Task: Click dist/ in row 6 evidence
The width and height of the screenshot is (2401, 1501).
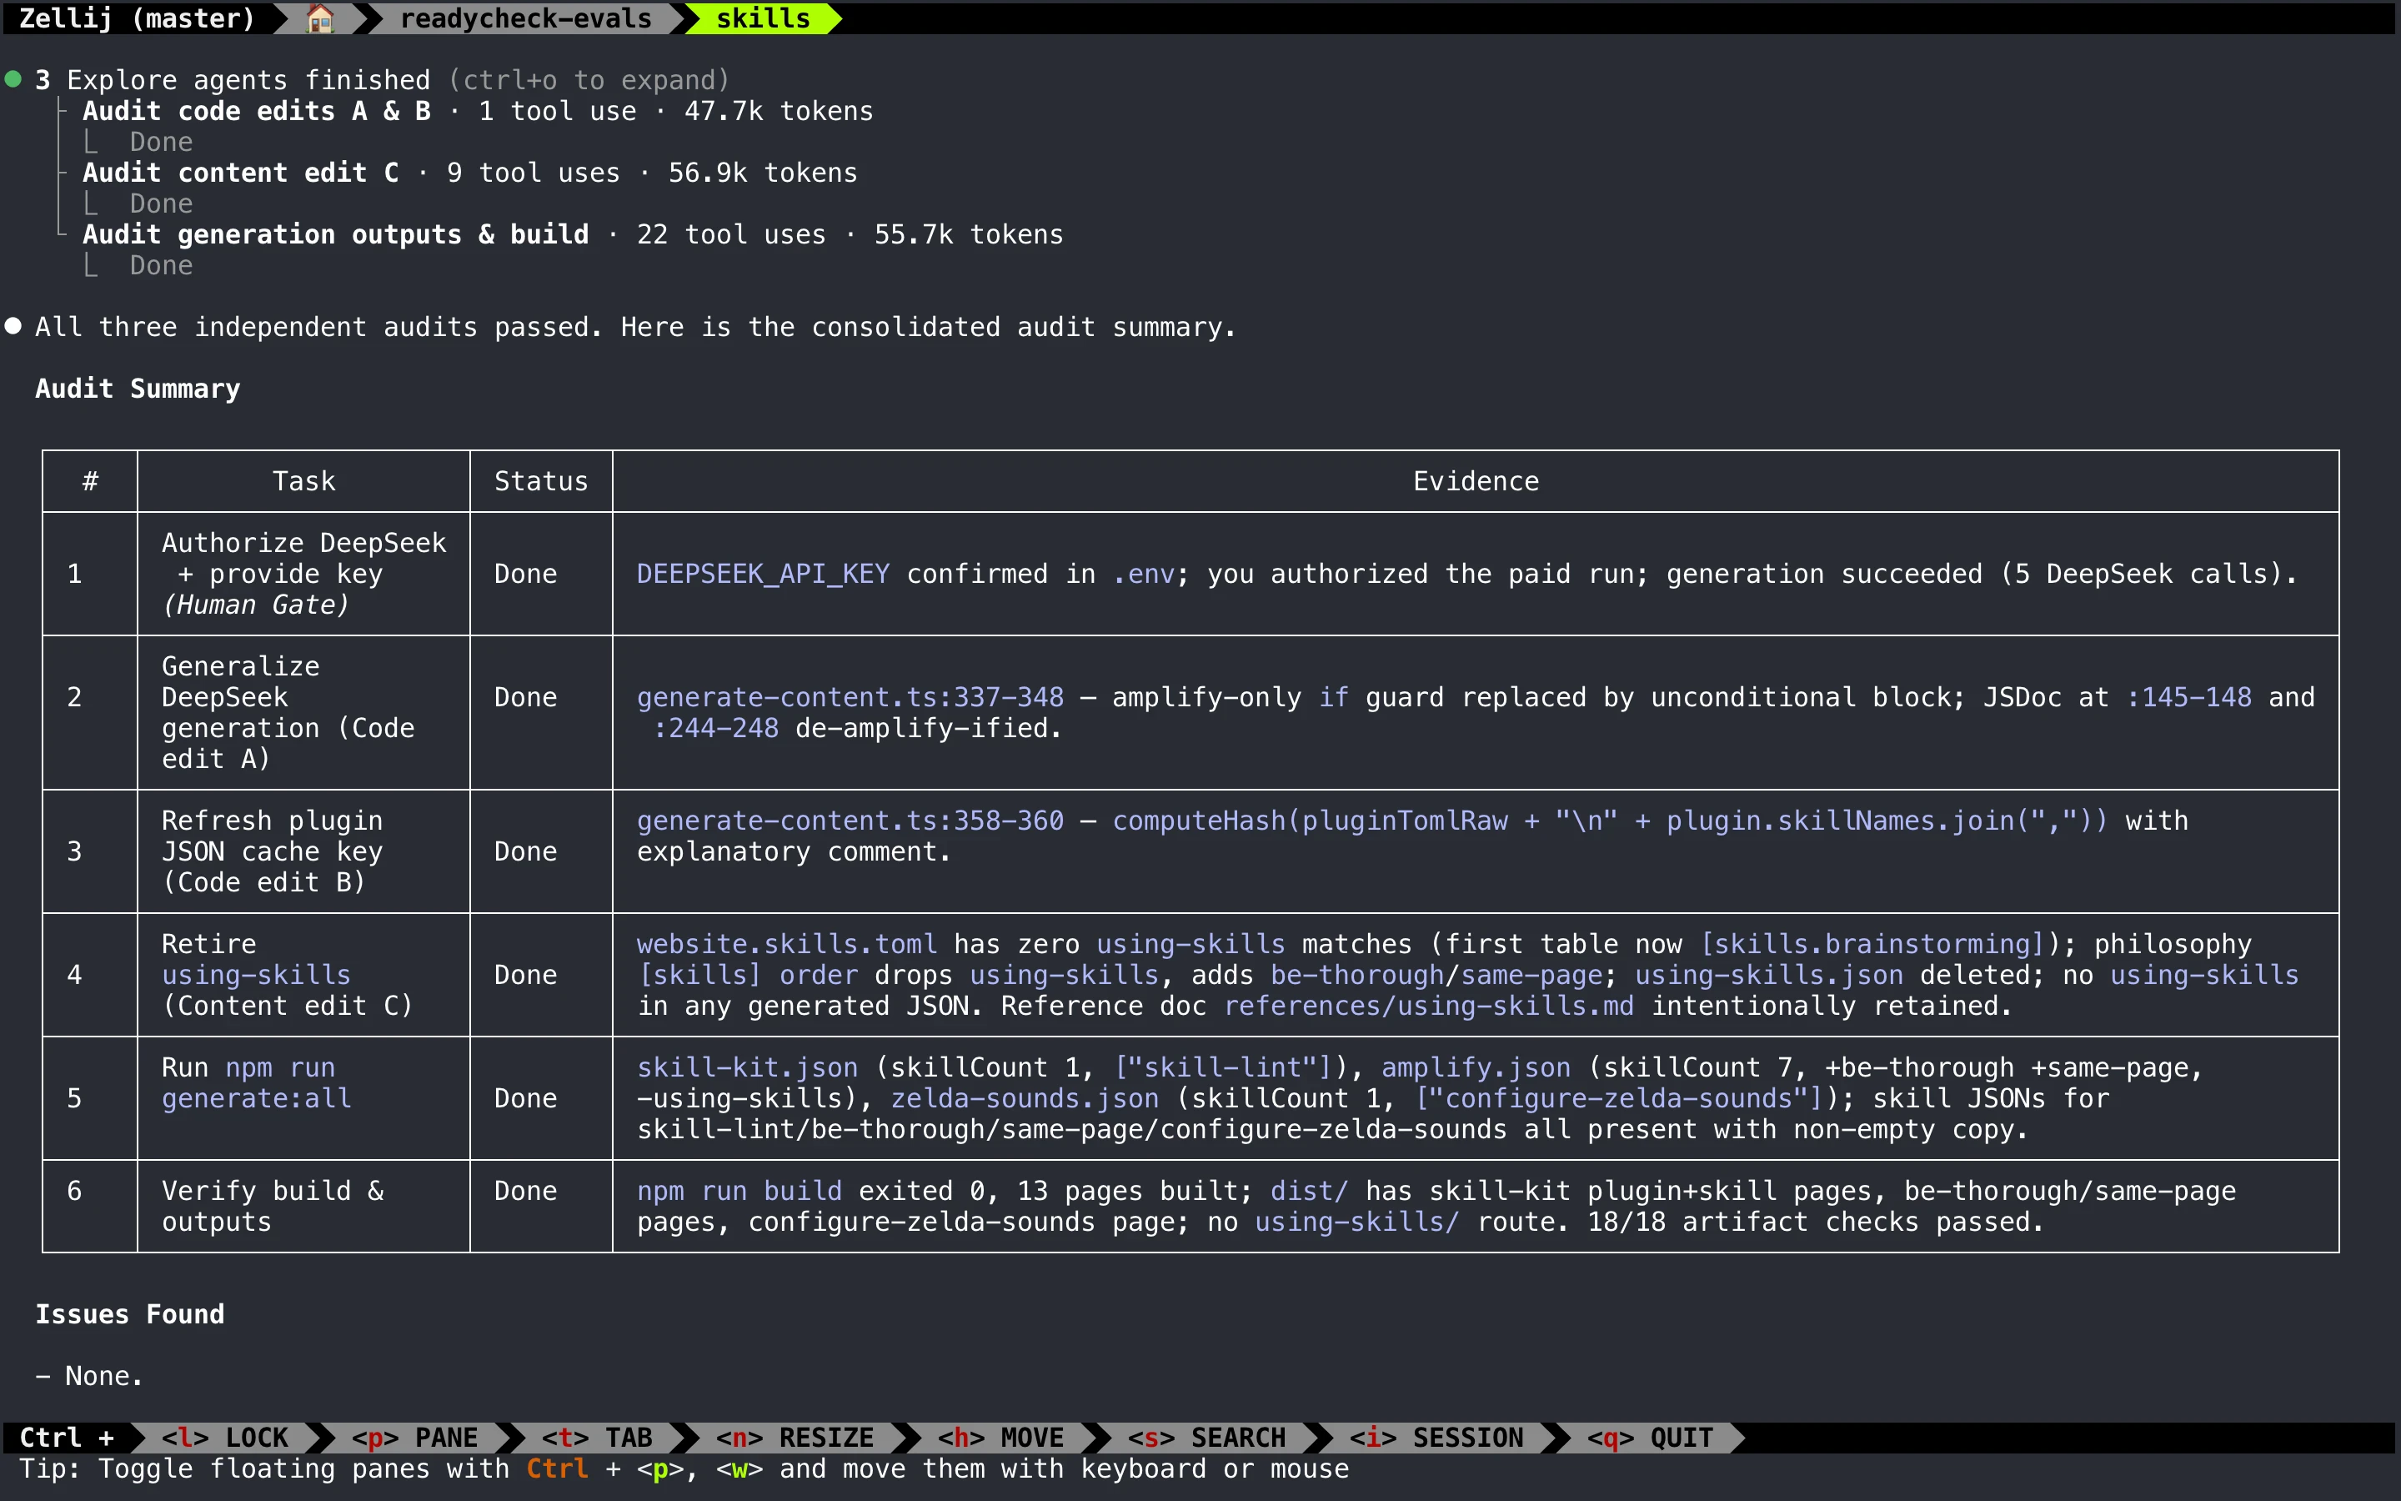Action: [x=1310, y=1190]
